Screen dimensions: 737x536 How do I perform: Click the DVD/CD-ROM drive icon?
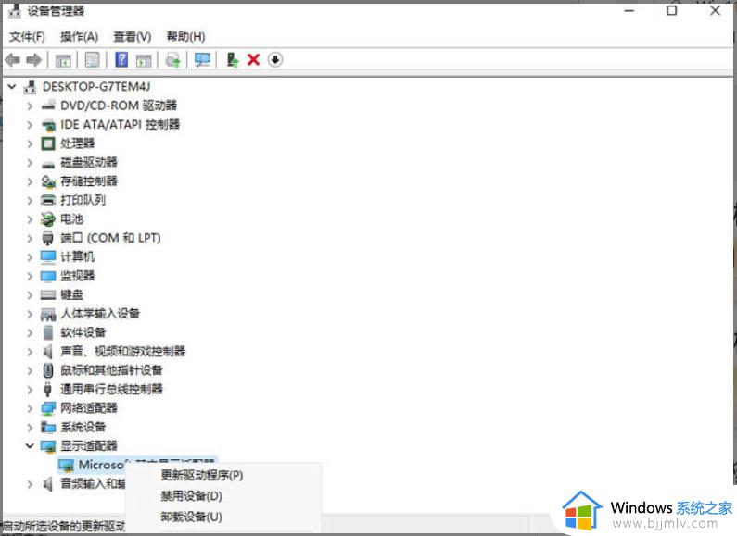pyautogui.click(x=48, y=106)
